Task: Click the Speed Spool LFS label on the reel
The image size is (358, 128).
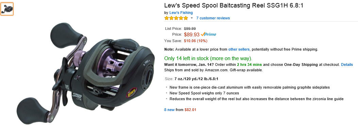Action: (77, 96)
